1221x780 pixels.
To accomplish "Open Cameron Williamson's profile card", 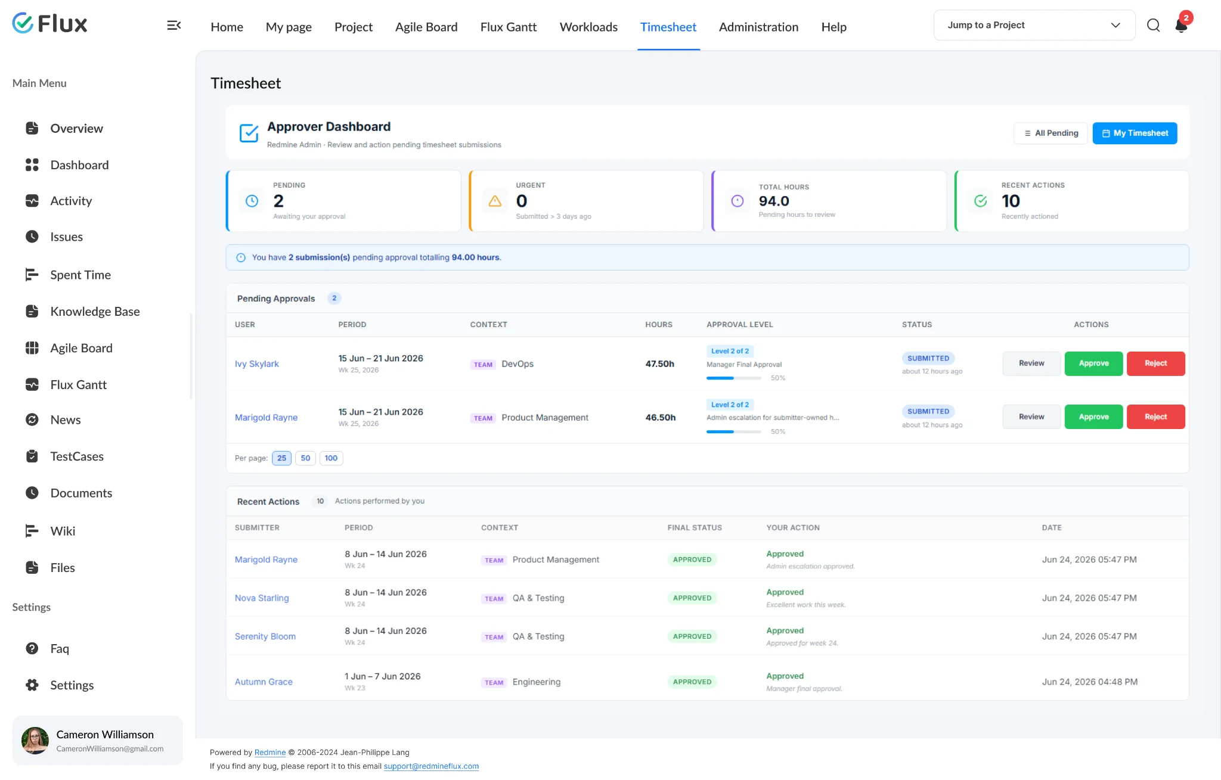I will [x=98, y=741].
